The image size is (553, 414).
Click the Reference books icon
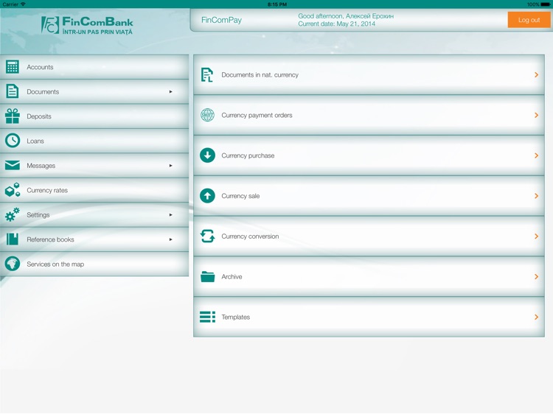pyautogui.click(x=13, y=239)
